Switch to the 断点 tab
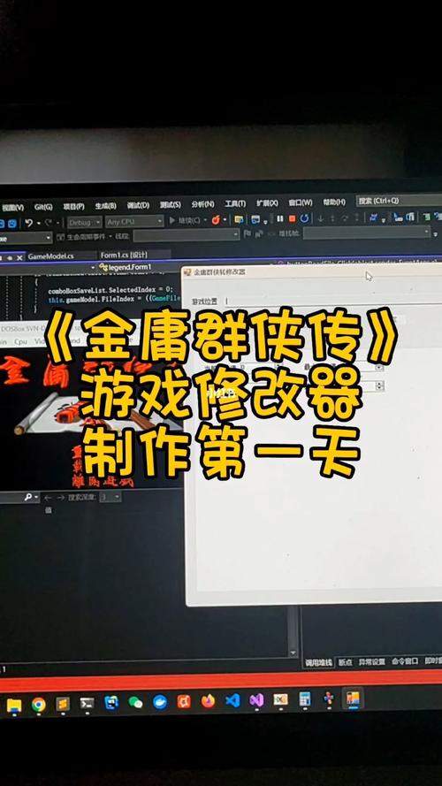 (x=345, y=662)
